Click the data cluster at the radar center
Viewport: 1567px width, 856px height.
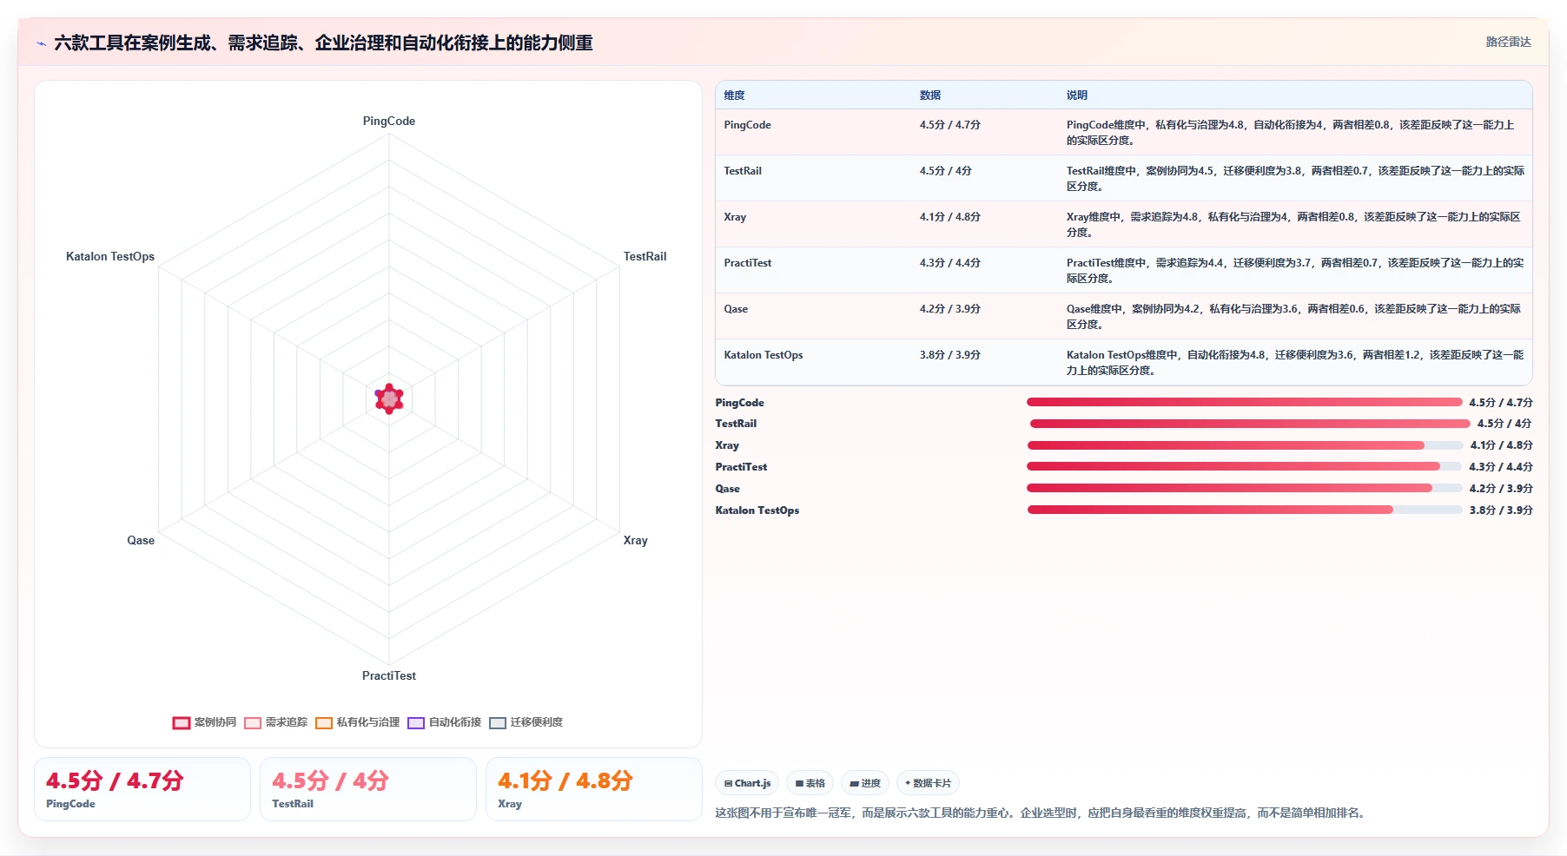[389, 398]
